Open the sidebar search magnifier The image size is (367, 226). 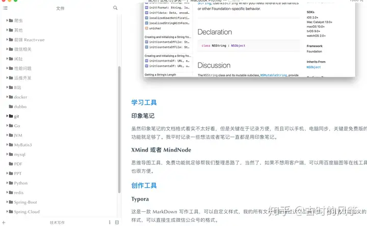click(115, 8)
